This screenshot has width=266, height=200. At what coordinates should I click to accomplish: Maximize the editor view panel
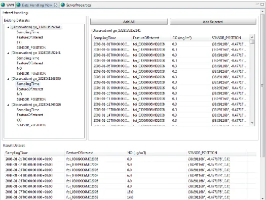click(x=262, y=4)
